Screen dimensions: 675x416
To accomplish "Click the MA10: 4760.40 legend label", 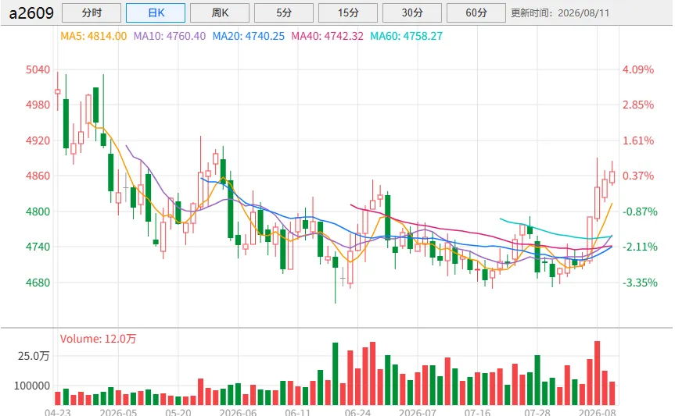I will tap(169, 36).
